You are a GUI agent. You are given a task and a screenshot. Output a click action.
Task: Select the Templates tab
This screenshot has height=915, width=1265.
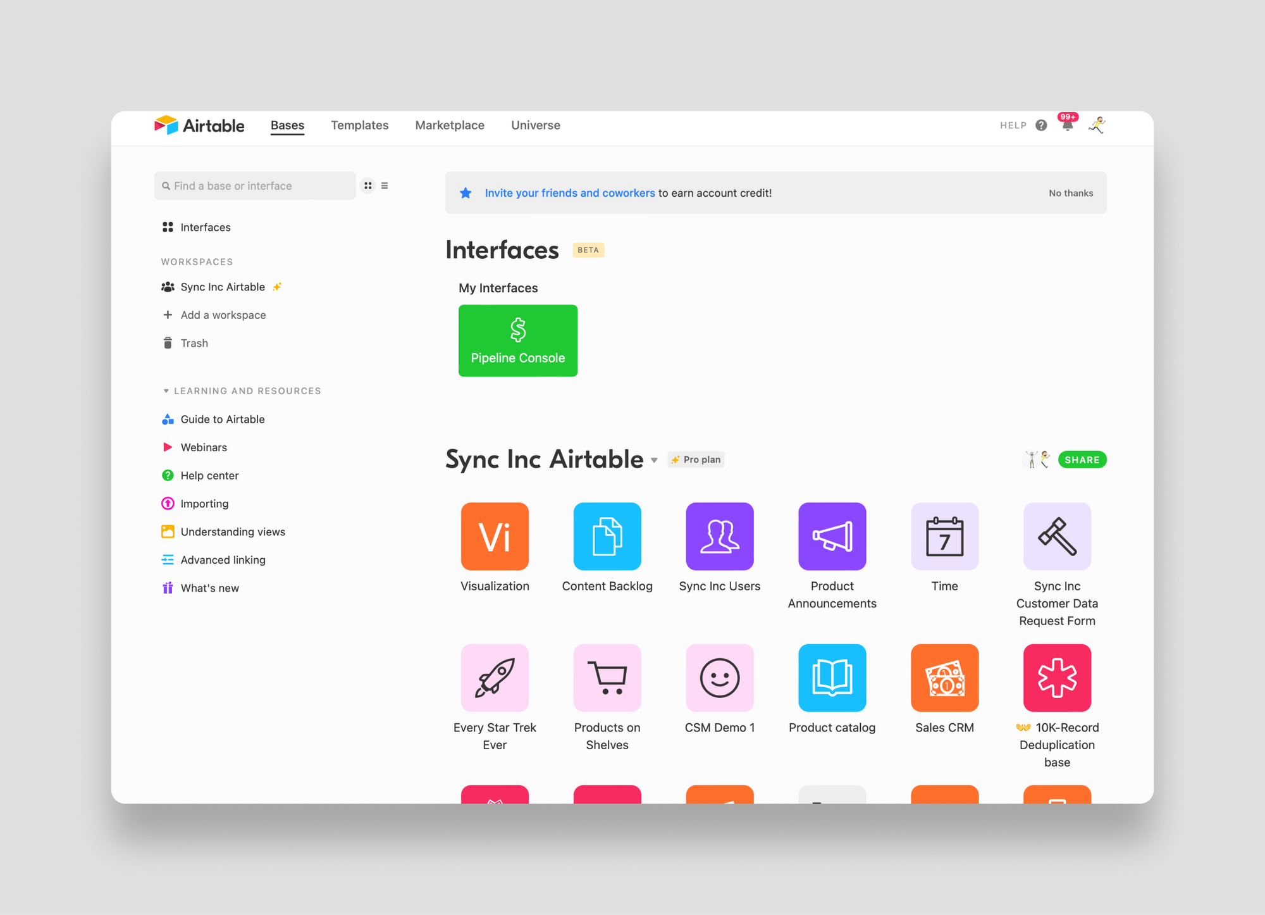click(359, 125)
